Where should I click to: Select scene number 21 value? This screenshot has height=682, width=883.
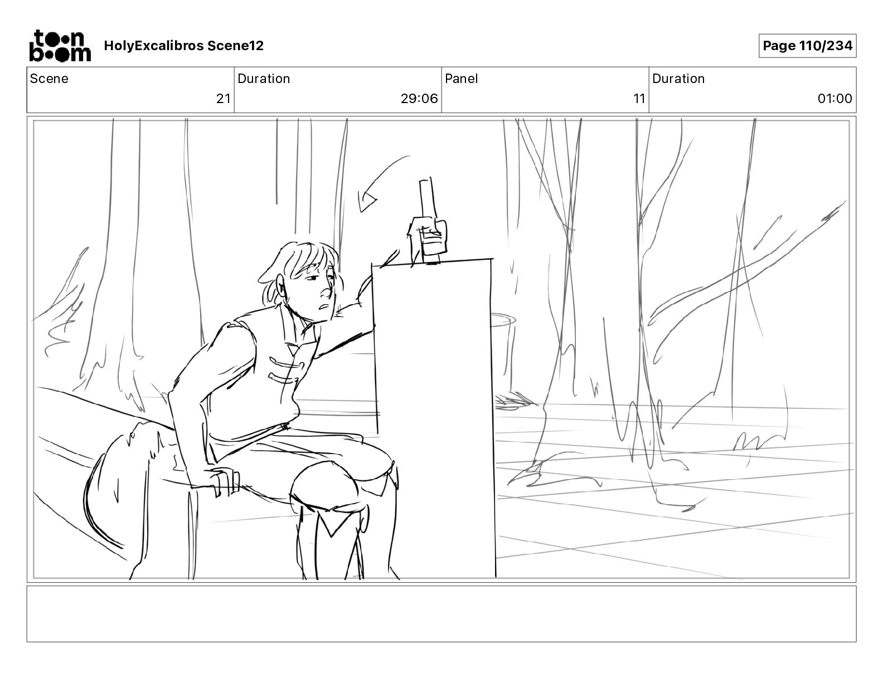(x=223, y=99)
